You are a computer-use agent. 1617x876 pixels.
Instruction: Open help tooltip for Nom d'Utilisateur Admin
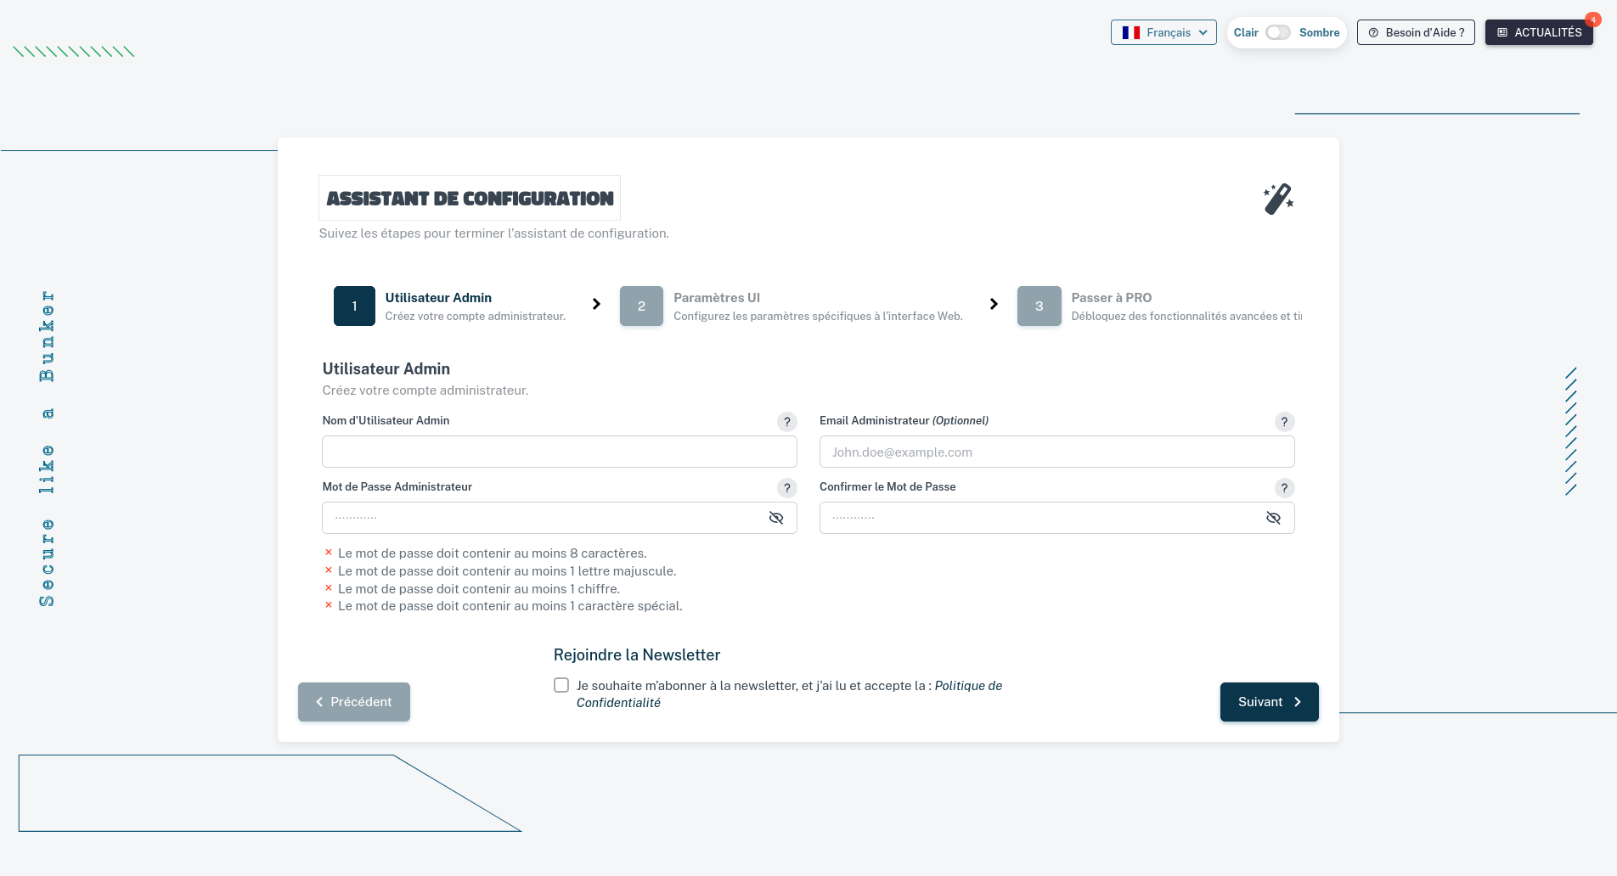tap(786, 422)
